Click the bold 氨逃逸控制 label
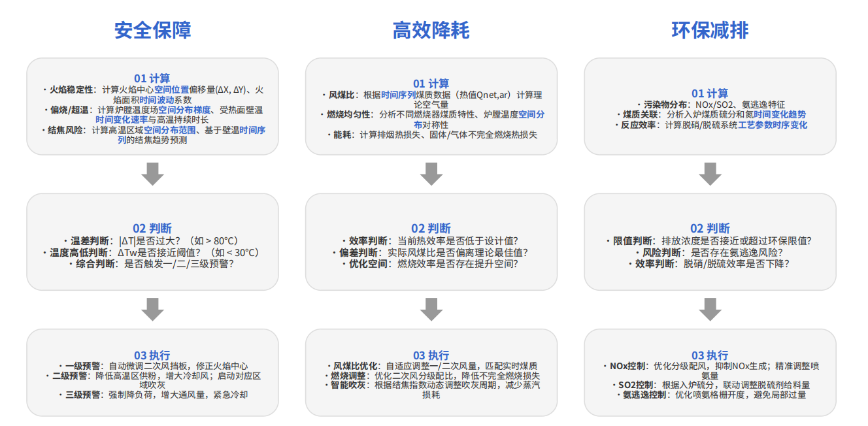Screen dimensions: 868x426 (644, 395)
